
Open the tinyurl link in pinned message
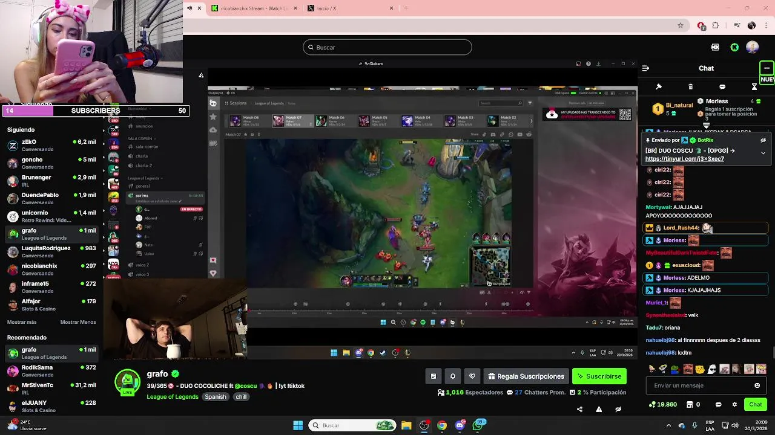(x=685, y=159)
